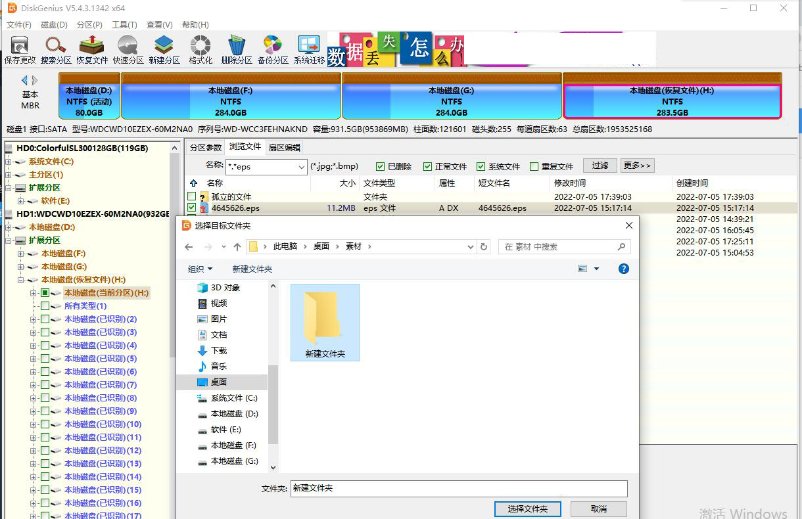Switch to the 分区参数 tab
This screenshot has width=802, height=519.
point(206,147)
